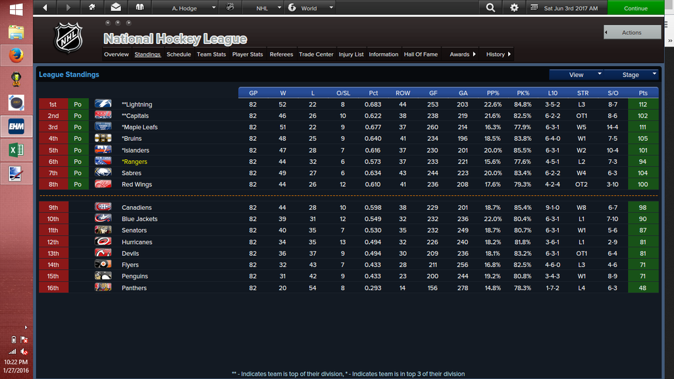Go forward using the right arrow icon
The image size is (674, 379).
pos(68,8)
